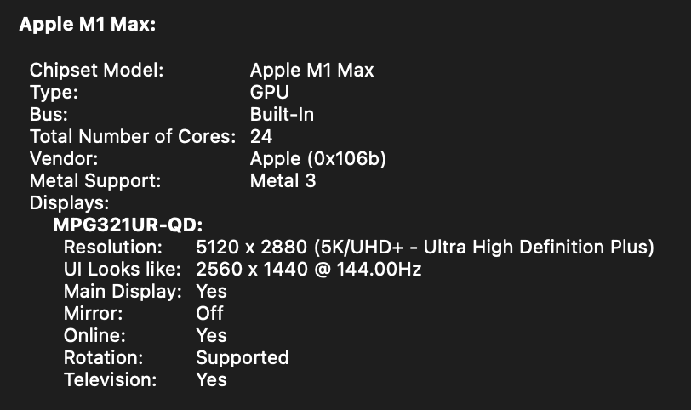Click the Resolution label
This screenshot has height=410, width=691.
[112, 248]
